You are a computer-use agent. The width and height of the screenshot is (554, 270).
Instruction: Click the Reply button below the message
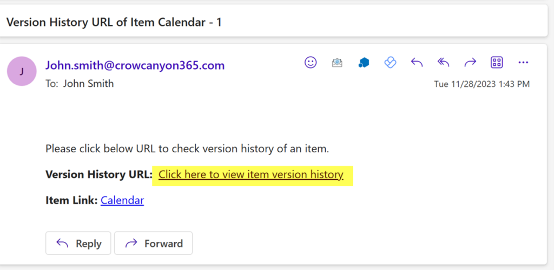(x=78, y=243)
